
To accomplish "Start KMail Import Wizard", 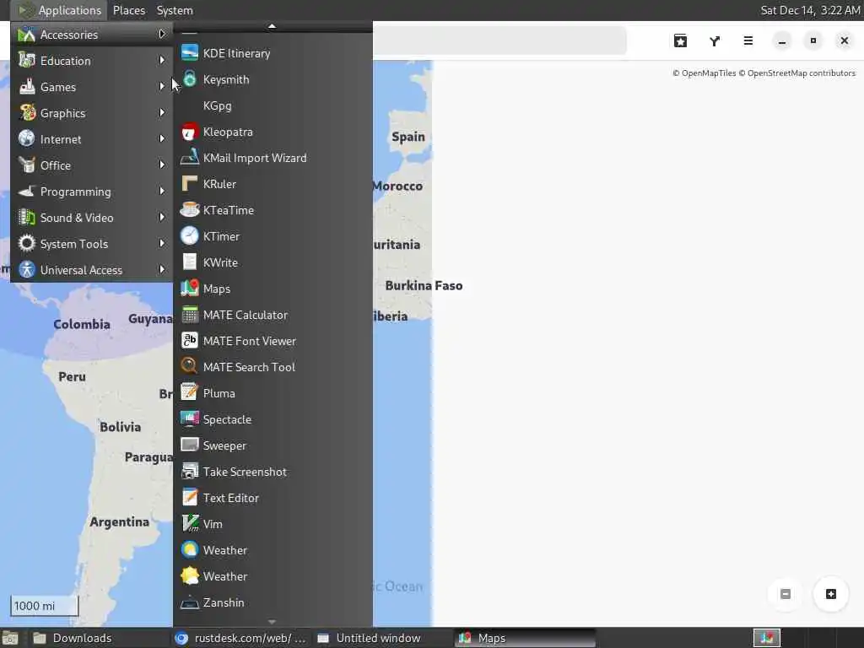I will pyautogui.click(x=273, y=158).
